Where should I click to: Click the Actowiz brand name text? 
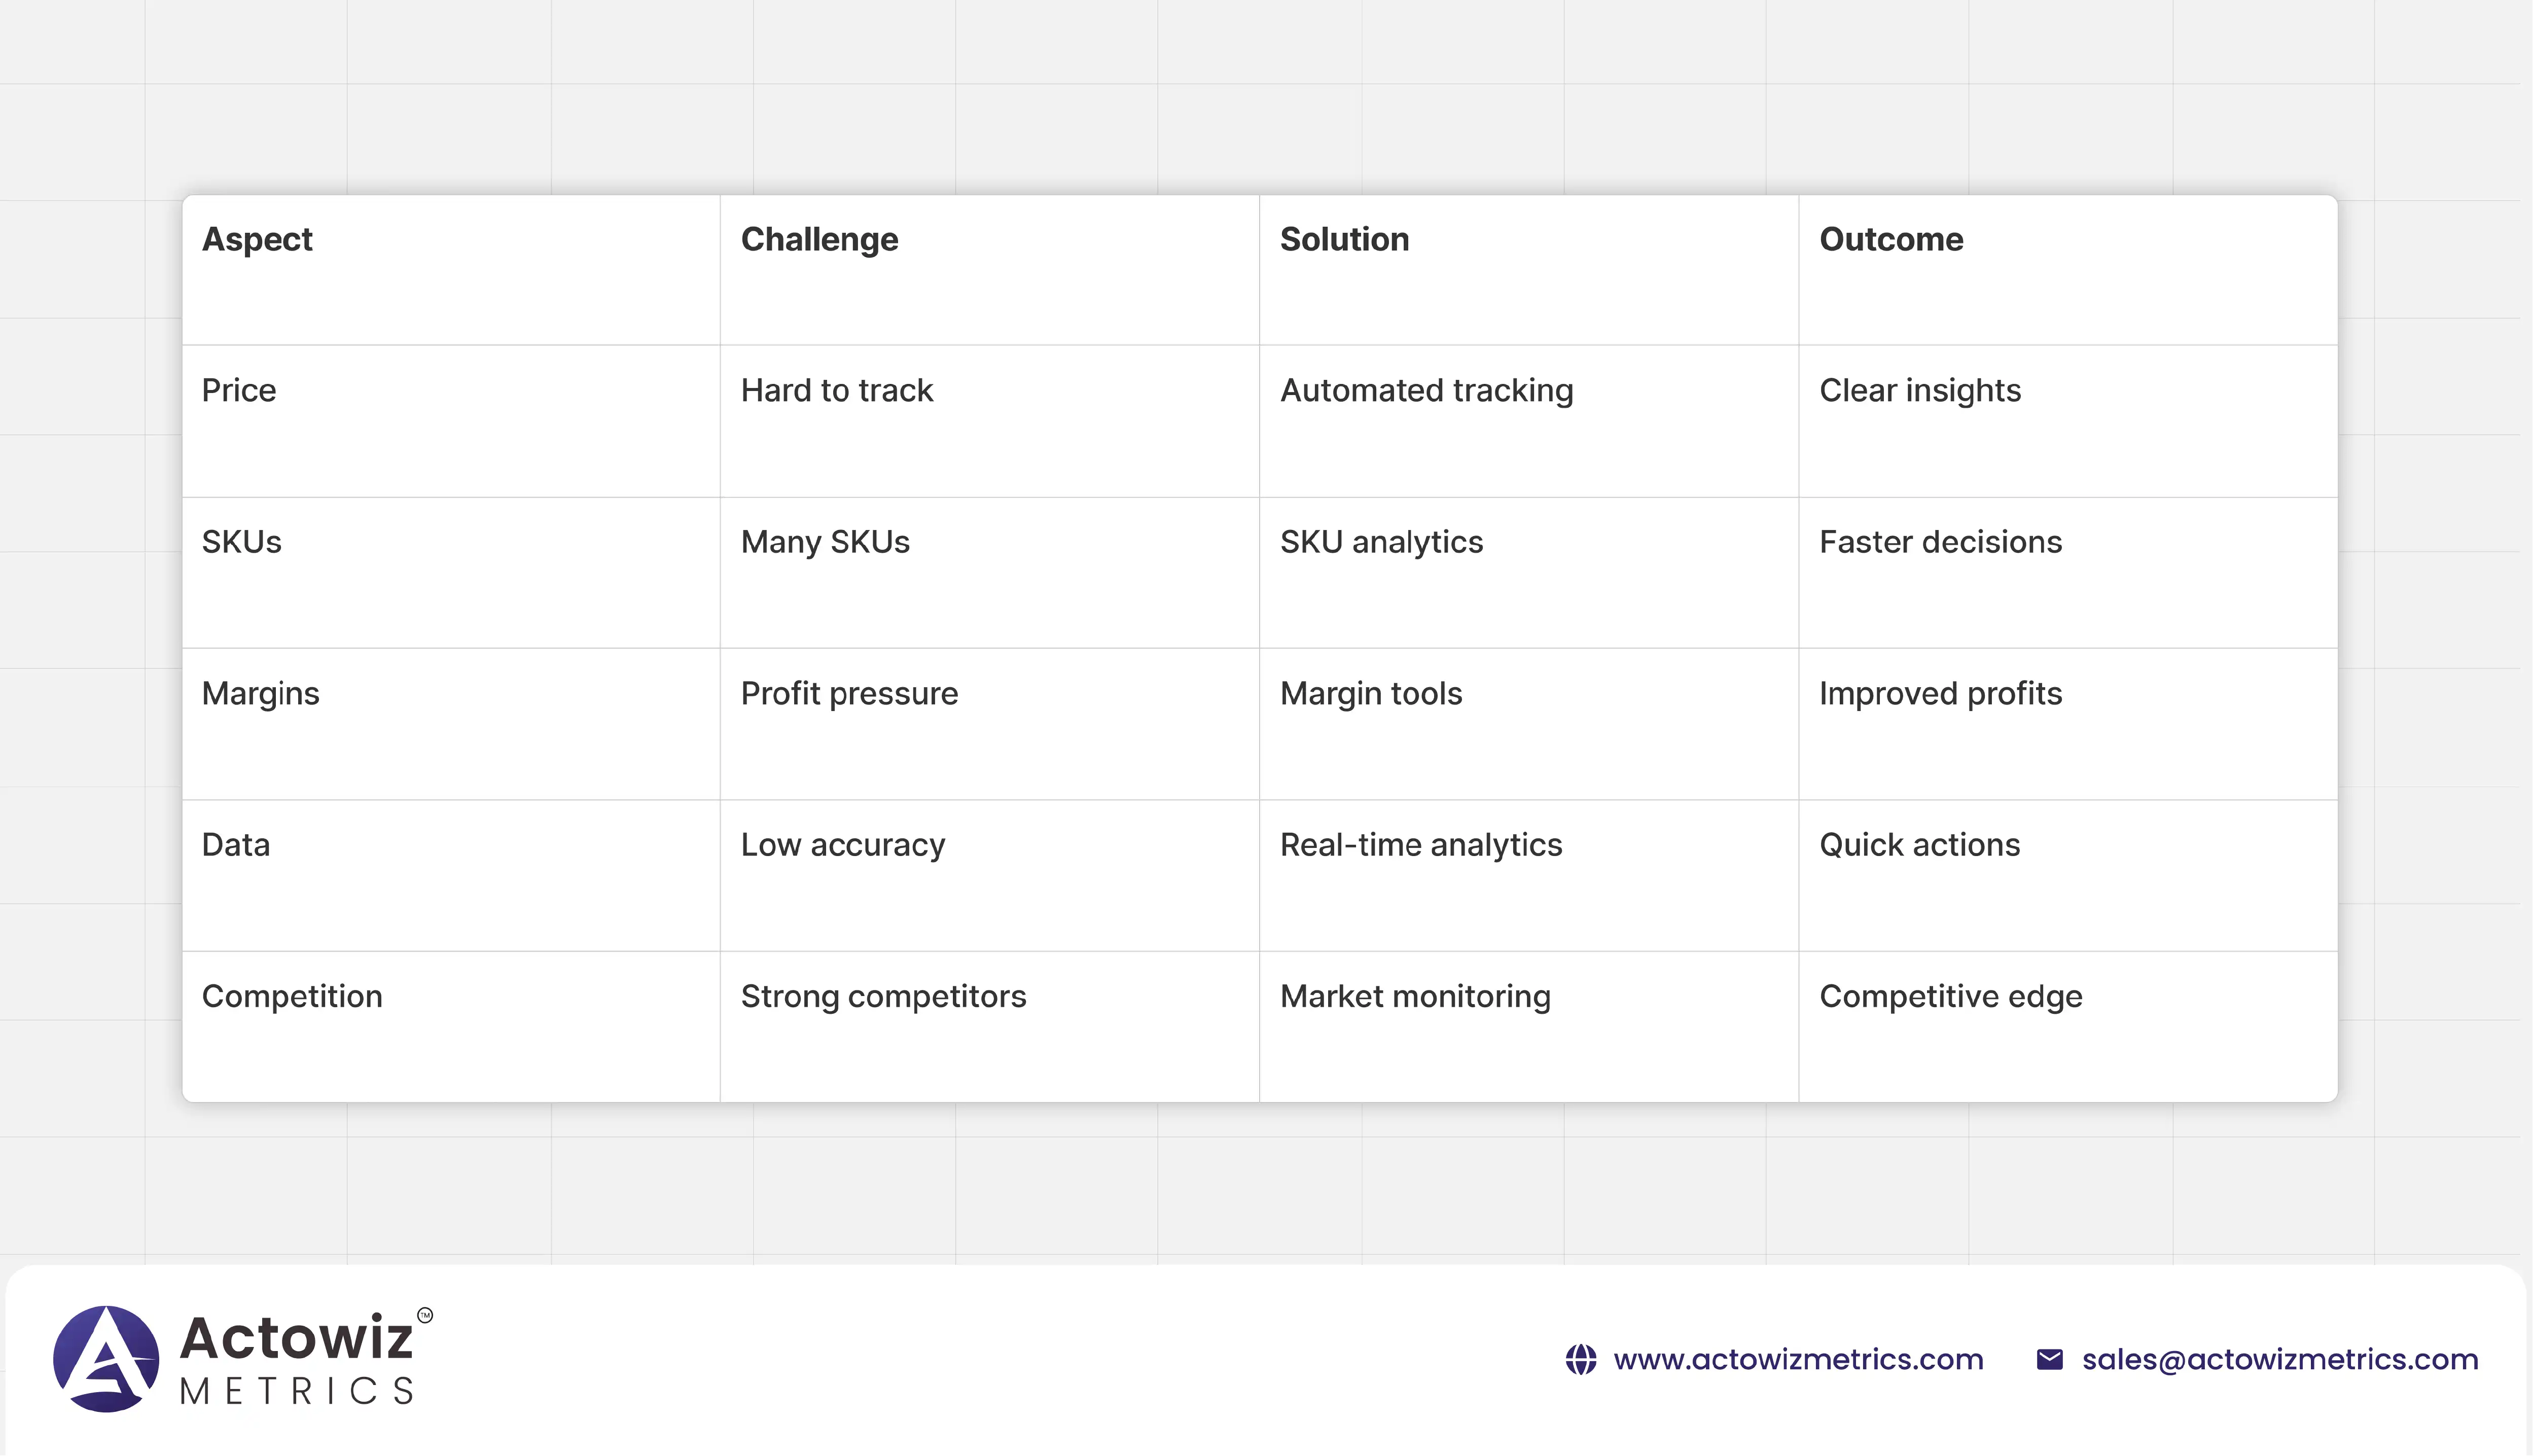tap(296, 1338)
